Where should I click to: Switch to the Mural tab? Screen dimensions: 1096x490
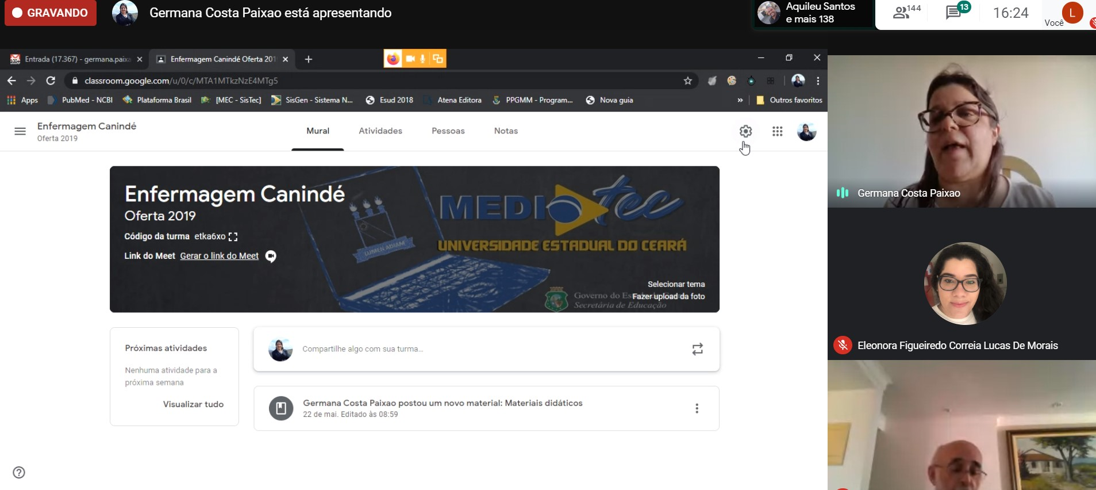point(318,131)
